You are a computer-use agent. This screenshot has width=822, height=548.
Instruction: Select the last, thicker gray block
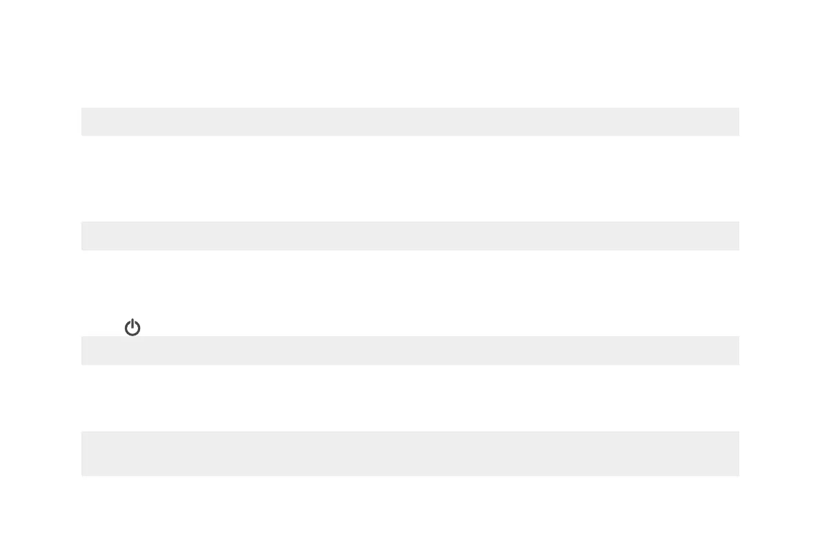click(x=410, y=453)
